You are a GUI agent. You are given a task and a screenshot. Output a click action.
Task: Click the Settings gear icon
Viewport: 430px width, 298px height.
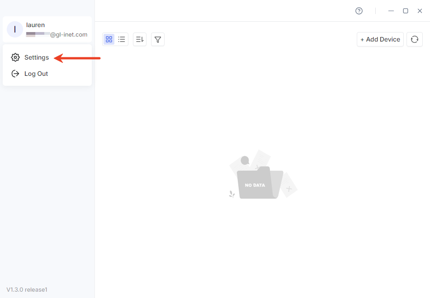point(15,57)
